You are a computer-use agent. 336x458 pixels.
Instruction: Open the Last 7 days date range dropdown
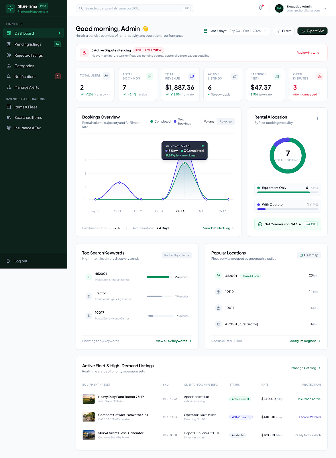235,31
